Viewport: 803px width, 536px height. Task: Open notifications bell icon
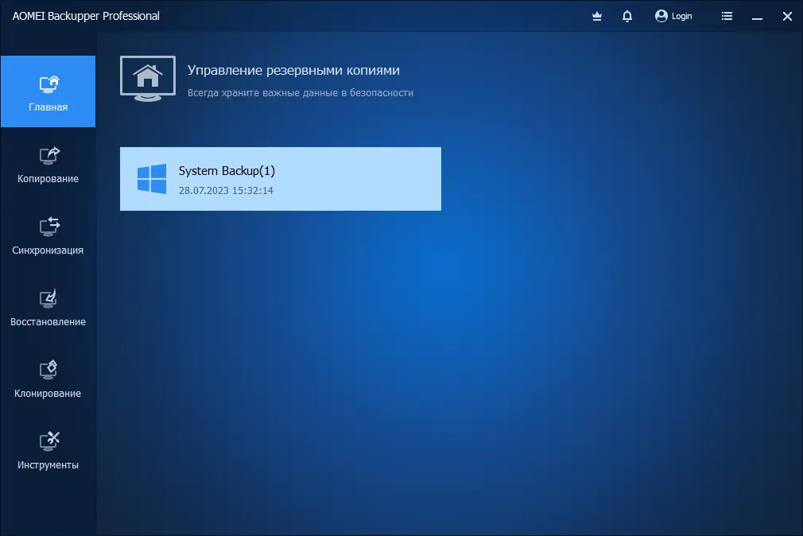[627, 17]
